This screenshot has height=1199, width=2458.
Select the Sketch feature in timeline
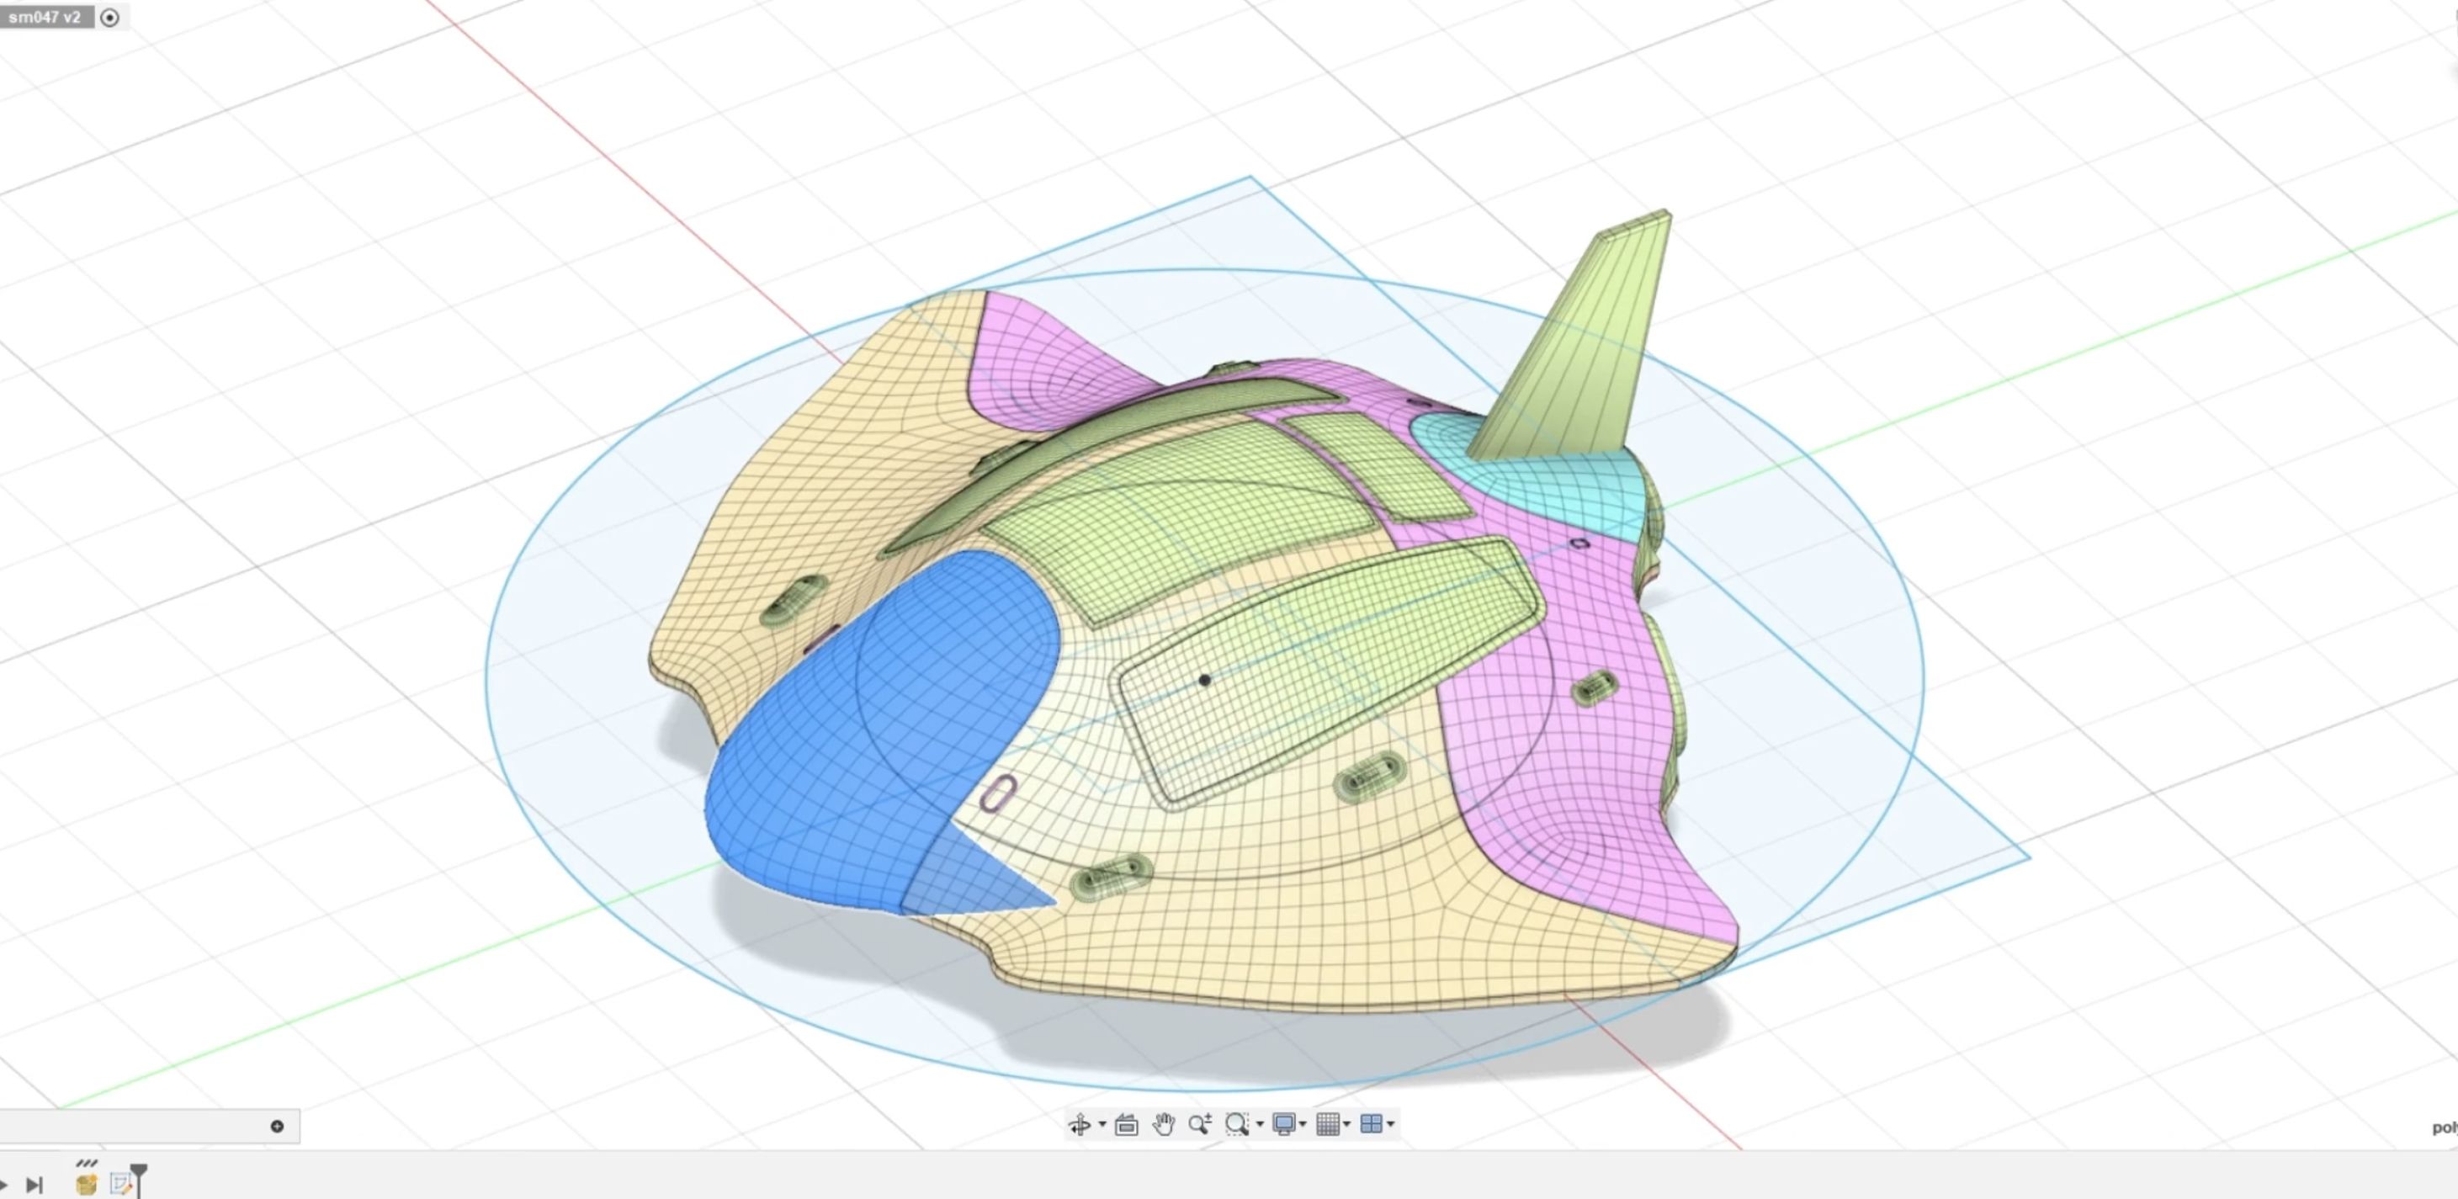[120, 1184]
